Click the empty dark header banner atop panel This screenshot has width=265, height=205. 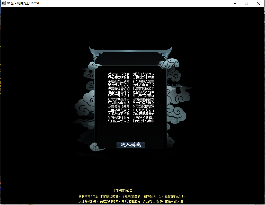[131, 59]
